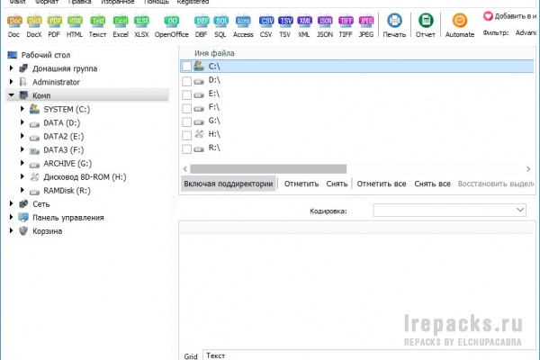
Task: Tick the checkbox next to E:\
Action: point(186,94)
